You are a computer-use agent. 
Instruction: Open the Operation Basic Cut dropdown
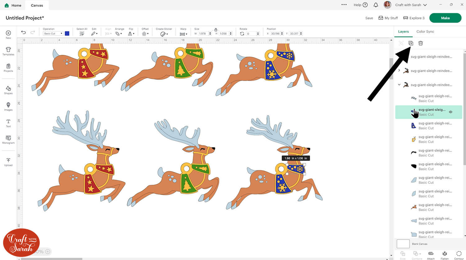point(53,33)
